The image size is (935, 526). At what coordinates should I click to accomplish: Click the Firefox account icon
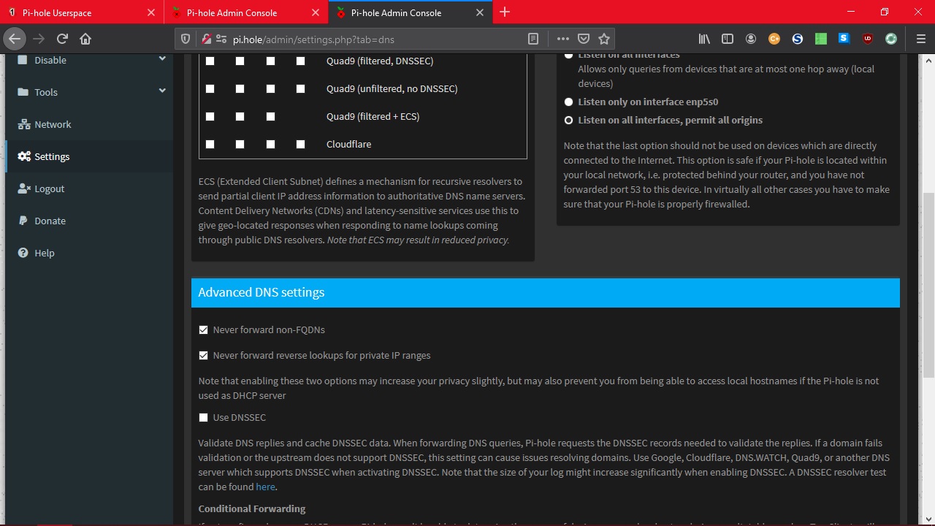tap(751, 39)
